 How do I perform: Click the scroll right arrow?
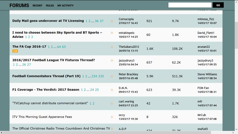[233, 133]
